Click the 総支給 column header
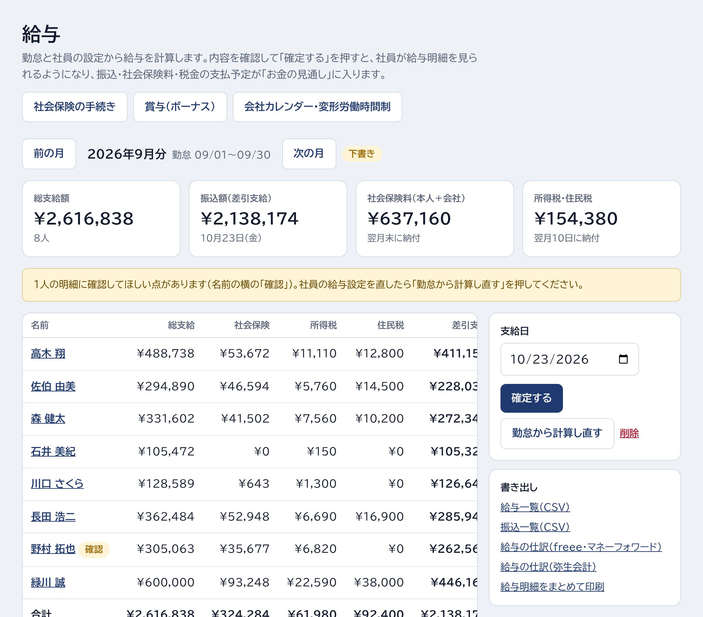 click(x=181, y=325)
